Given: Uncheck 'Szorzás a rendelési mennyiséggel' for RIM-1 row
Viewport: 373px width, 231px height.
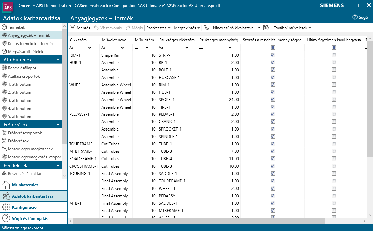Looking at the screenshot, I should pyautogui.click(x=273, y=55).
